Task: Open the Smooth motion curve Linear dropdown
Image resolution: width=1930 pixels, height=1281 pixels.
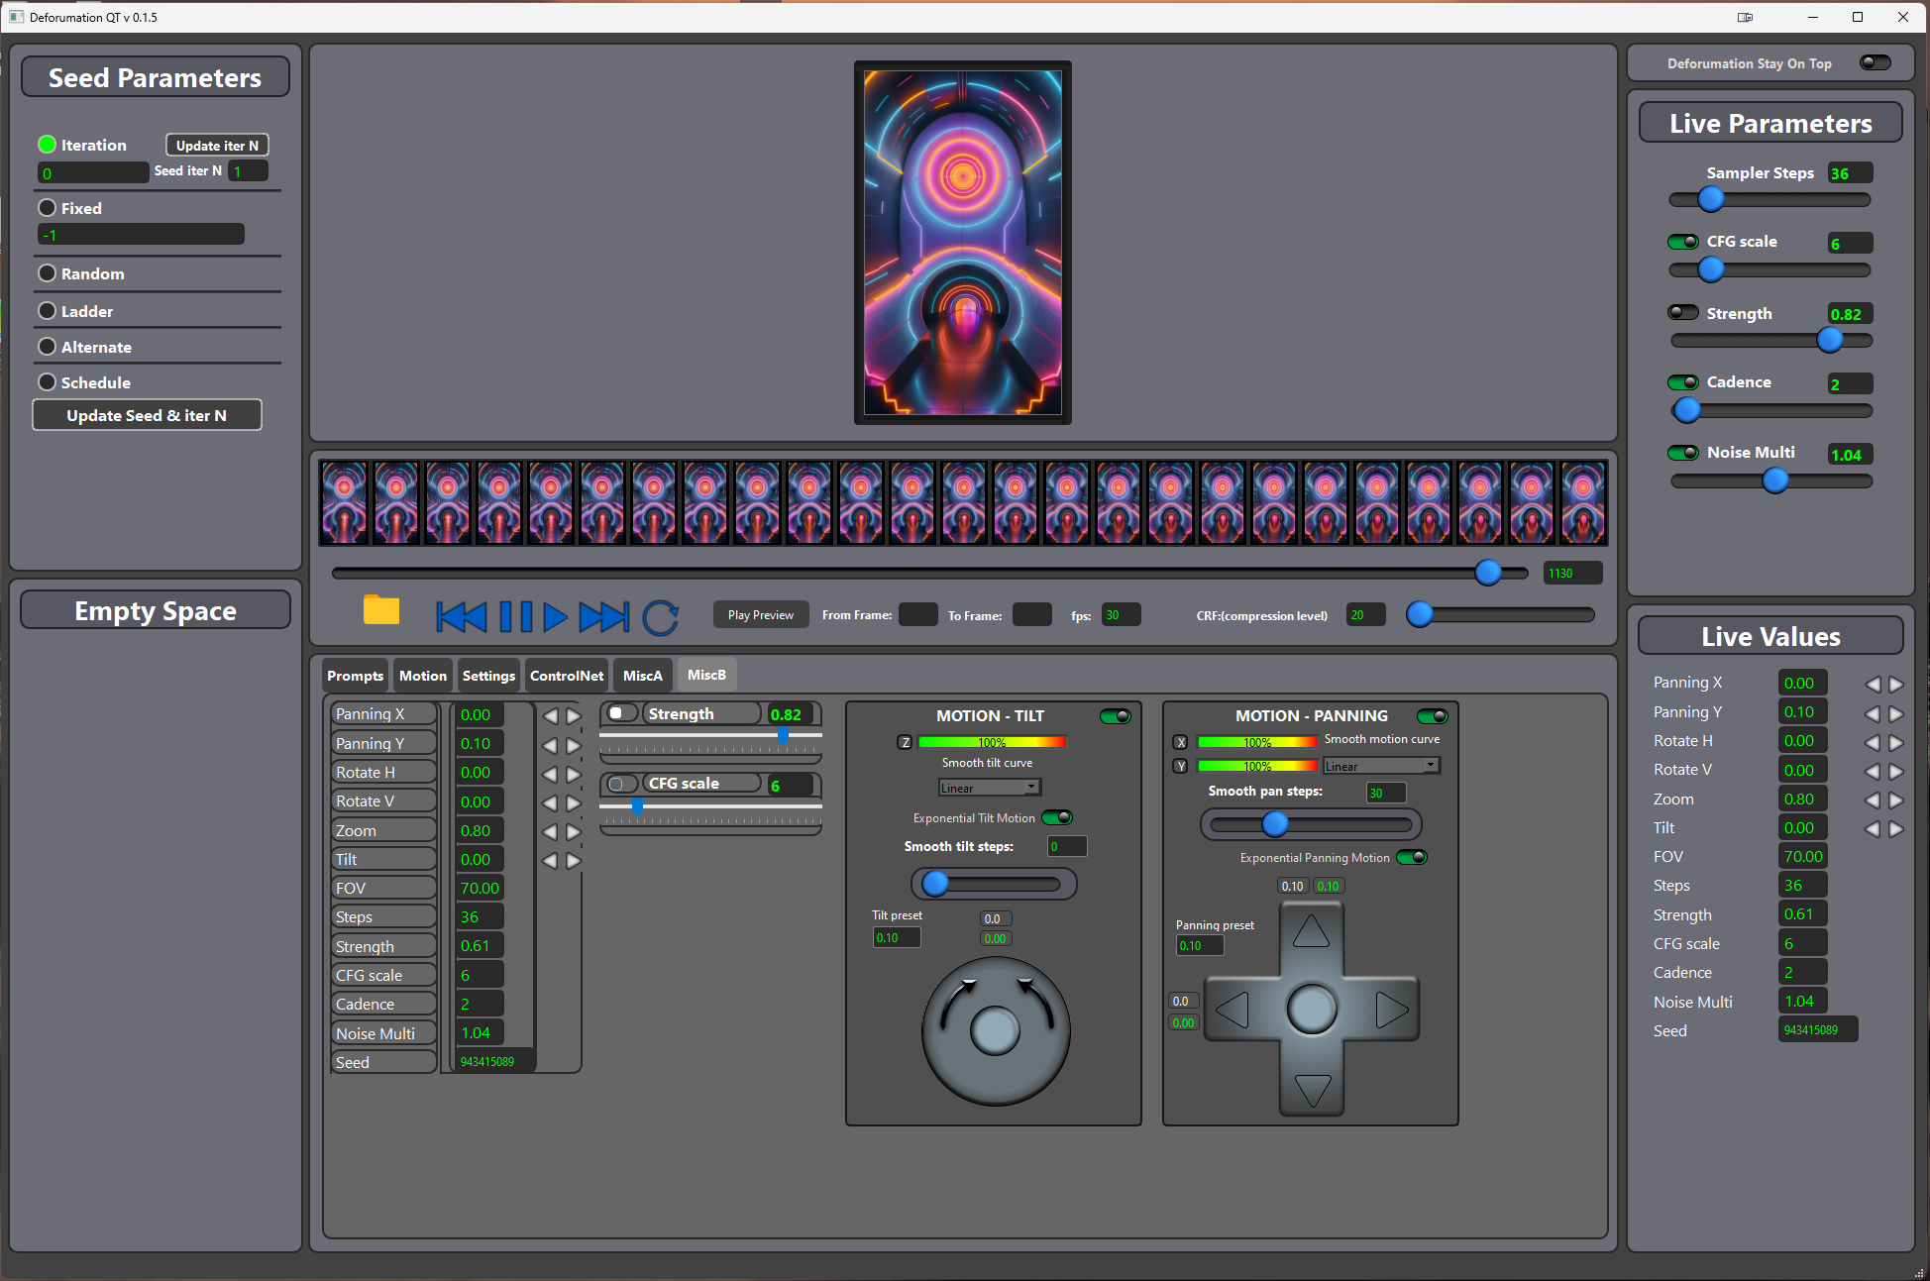Action: click(1381, 766)
